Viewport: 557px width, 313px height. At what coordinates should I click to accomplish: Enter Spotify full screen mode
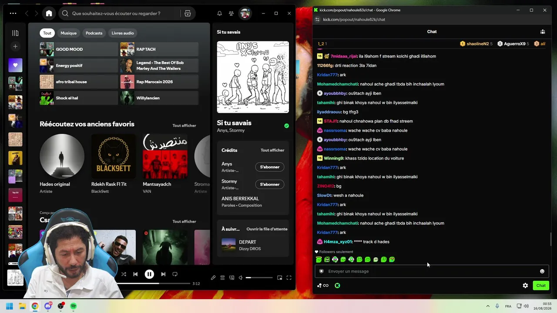(x=289, y=278)
